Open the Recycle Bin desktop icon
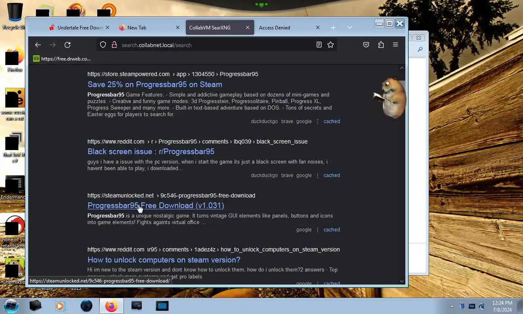Screen dimensions: 523x314 click(x=15, y=16)
